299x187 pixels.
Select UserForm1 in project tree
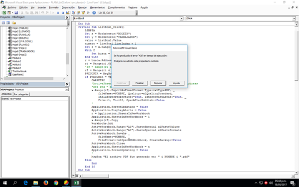18,75
